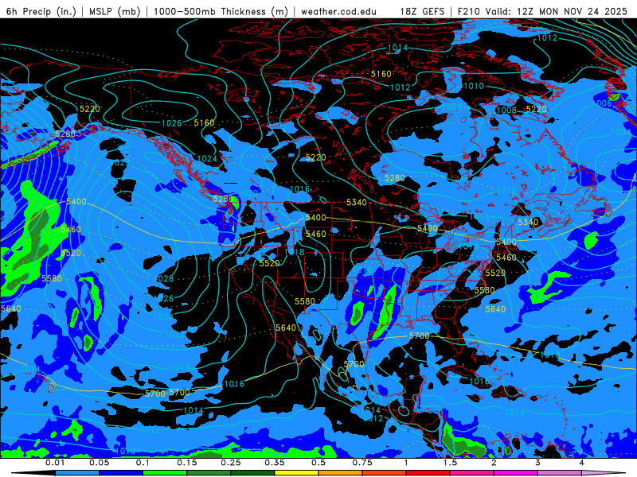Click the 1012 isobar label in the top-right corner
Screen dimensions: 637x477
click(x=548, y=37)
